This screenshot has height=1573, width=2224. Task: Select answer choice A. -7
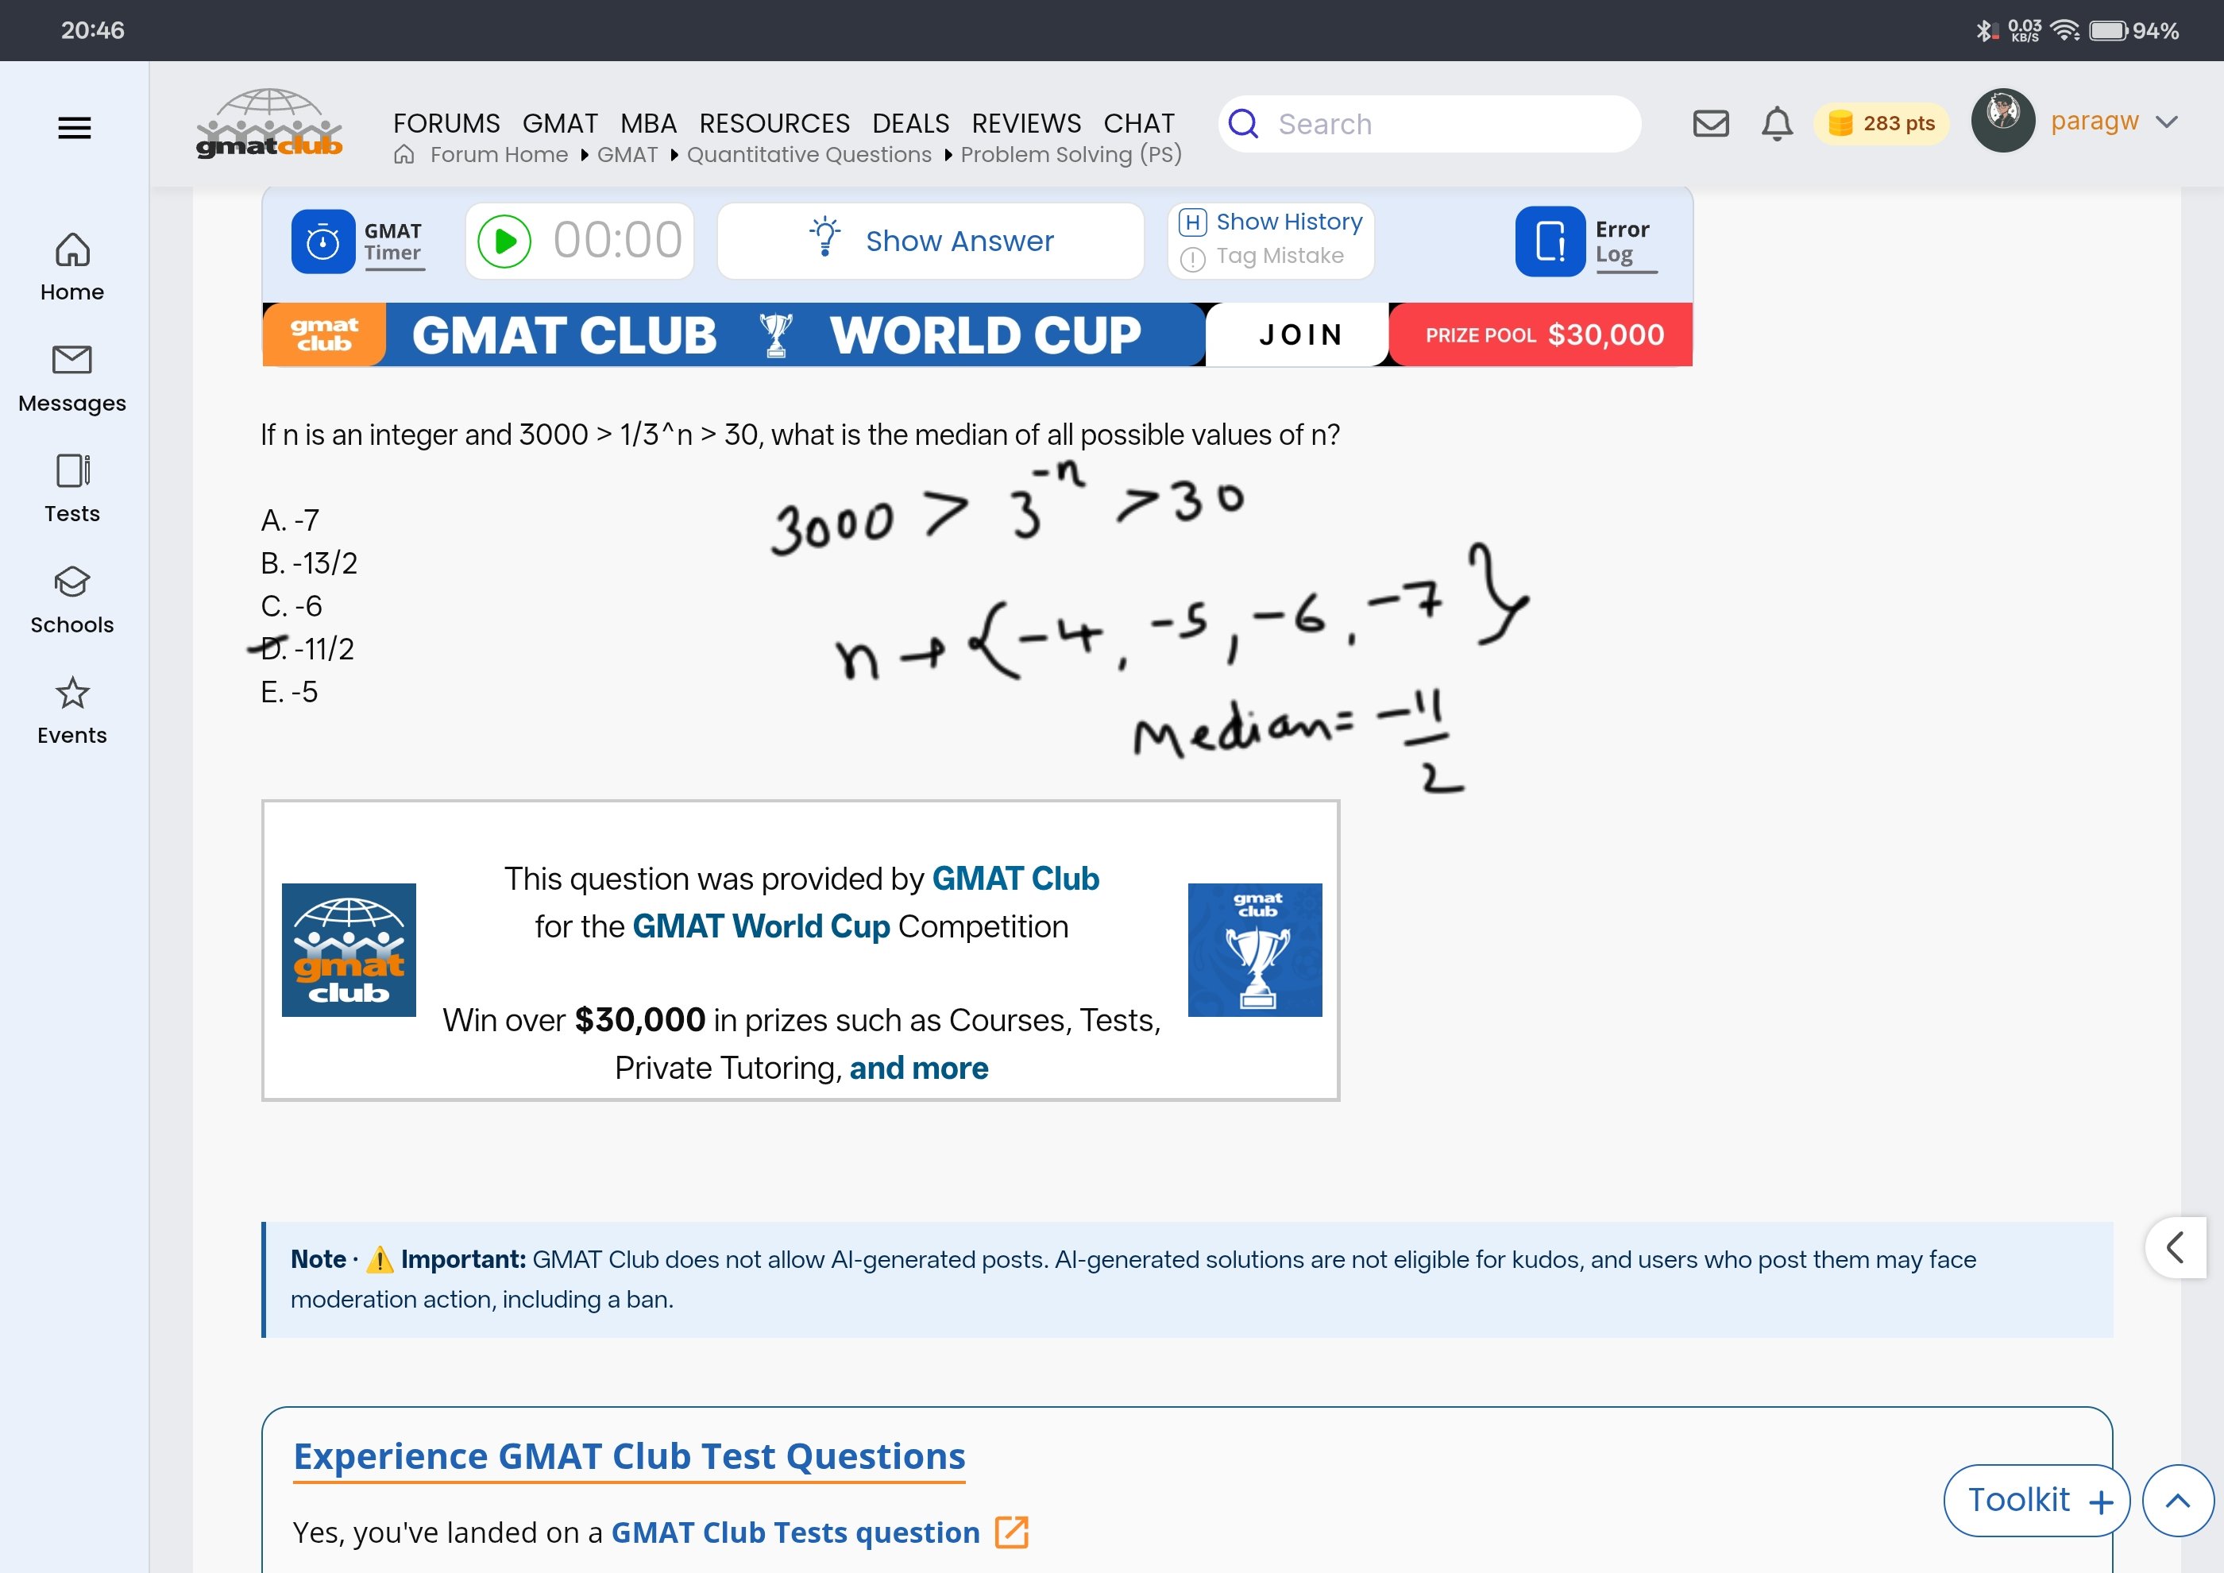coord(290,520)
